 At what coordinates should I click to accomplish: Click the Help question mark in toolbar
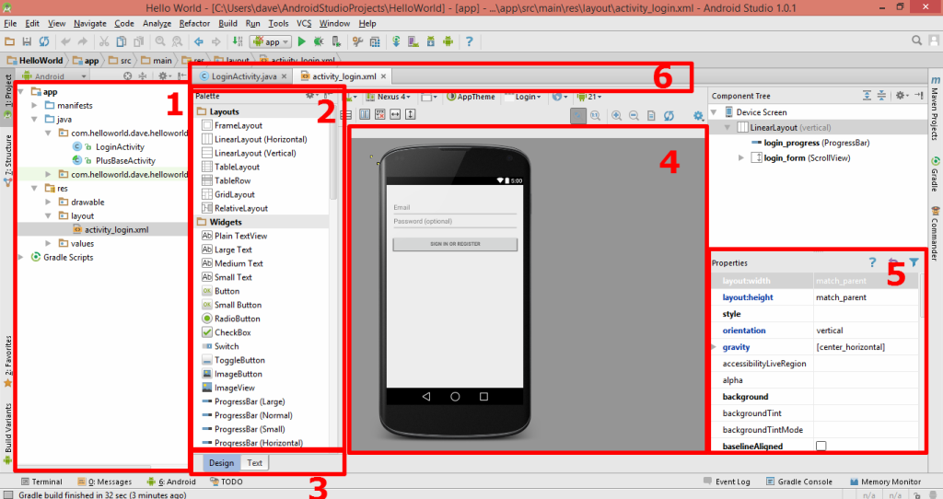pyautogui.click(x=469, y=41)
